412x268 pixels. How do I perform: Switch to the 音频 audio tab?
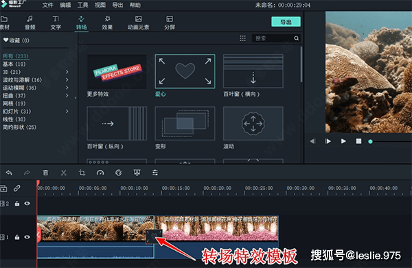point(30,23)
